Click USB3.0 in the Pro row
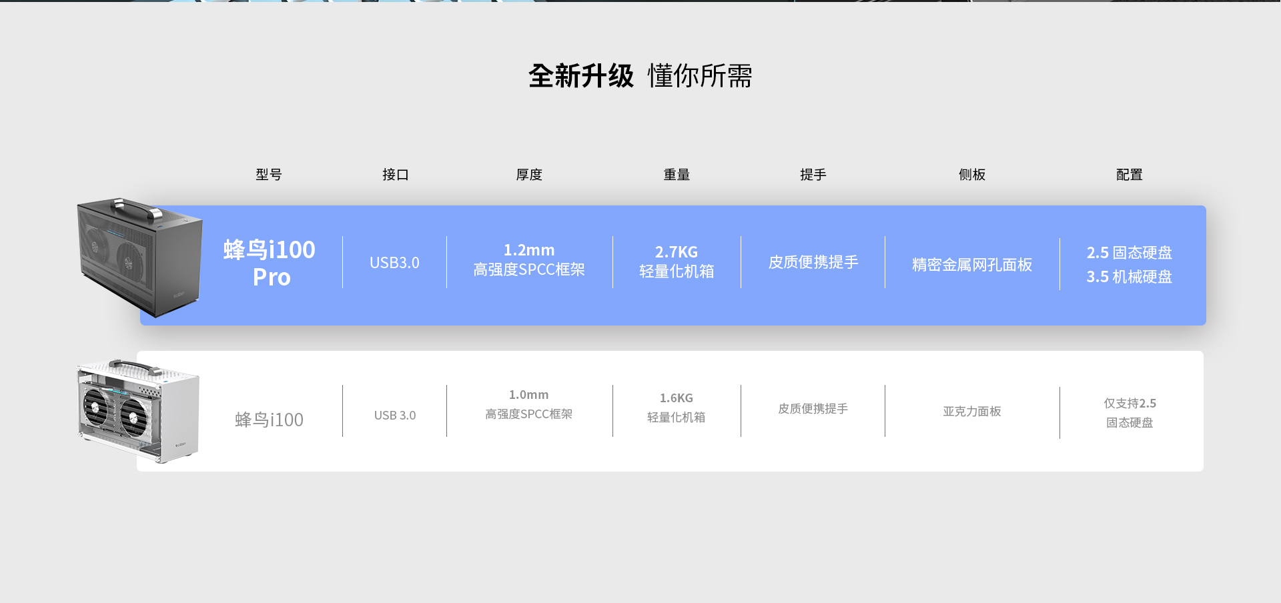1281x603 pixels. (395, 263)
